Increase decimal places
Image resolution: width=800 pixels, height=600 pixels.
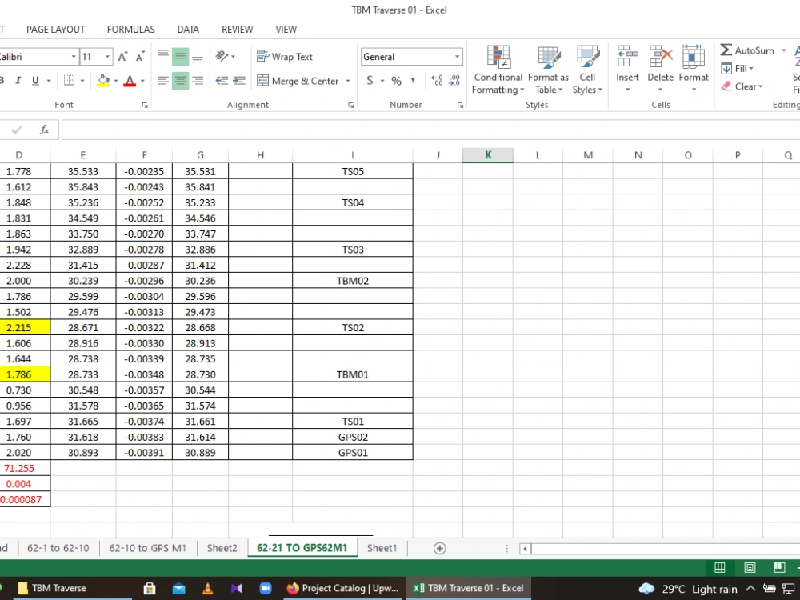click(x=438, y=81)
